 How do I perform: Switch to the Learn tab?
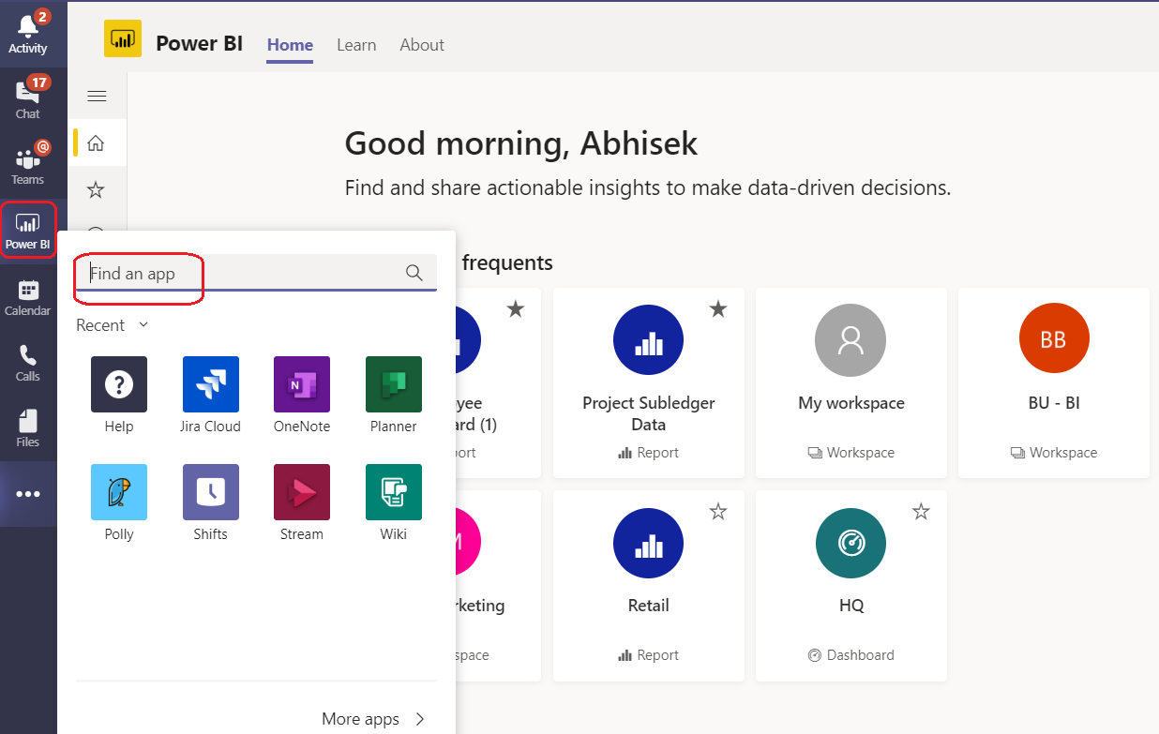click(x=356, y=44)
